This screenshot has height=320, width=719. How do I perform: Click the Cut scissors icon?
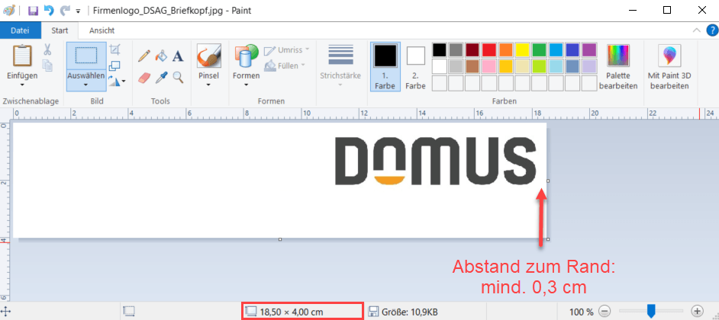47,49
